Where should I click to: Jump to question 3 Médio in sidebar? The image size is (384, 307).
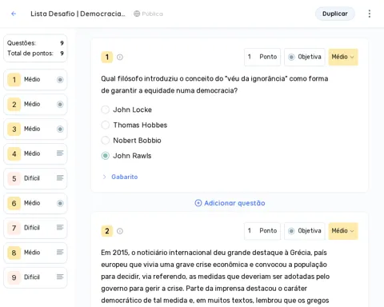click(x=35, y=129)
